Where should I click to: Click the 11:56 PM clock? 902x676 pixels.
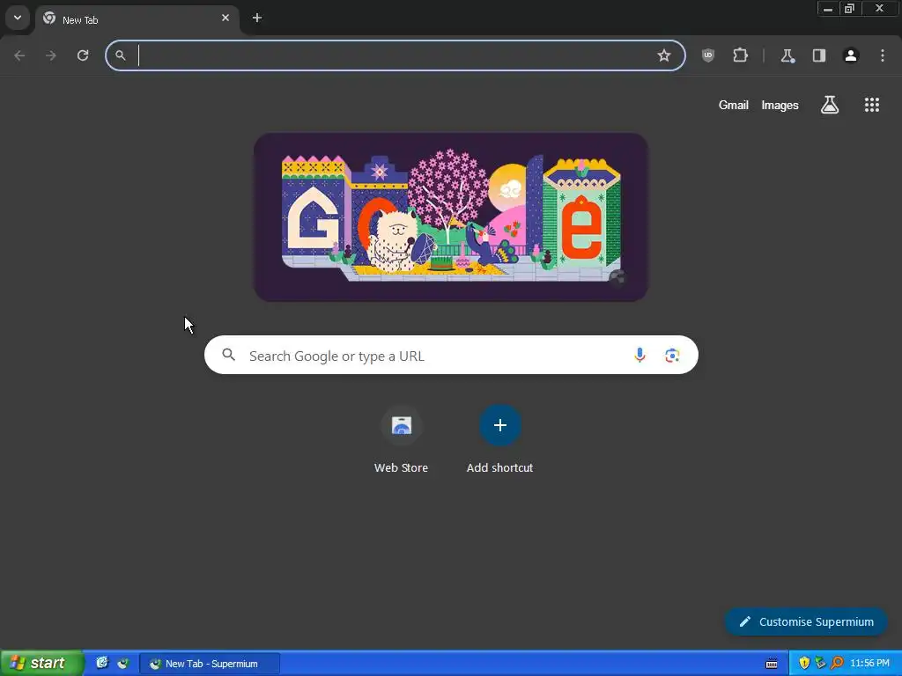(x=869, y=664)
